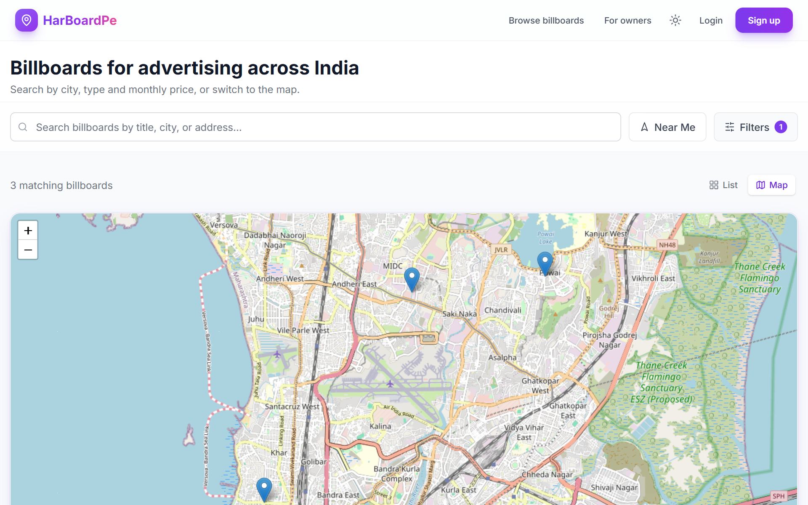Click the Saki Naka map label
The width and height of the screenshot is (808, 505).
460,314
